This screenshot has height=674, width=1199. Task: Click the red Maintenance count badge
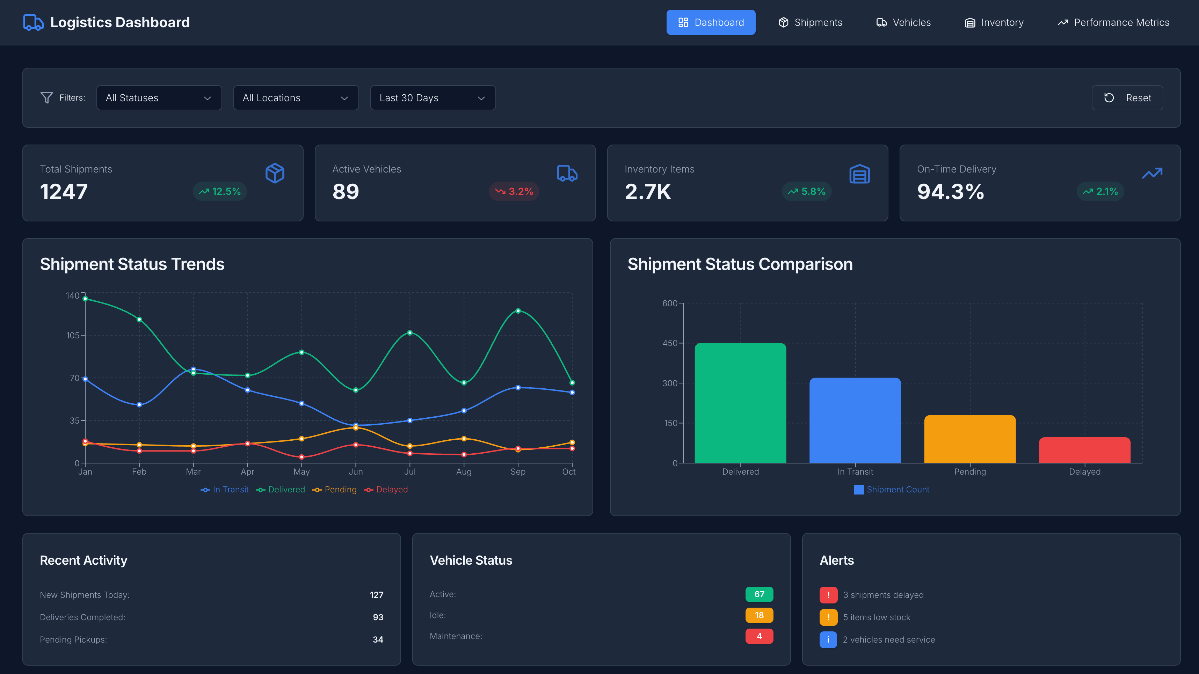coord(759,636)
